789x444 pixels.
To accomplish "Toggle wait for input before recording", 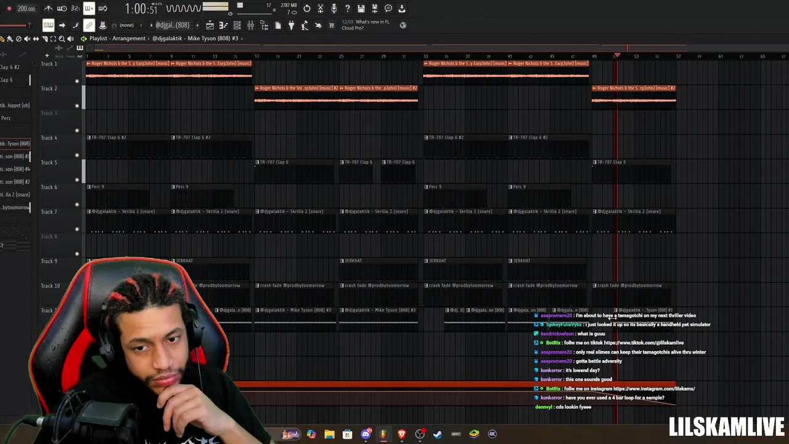I will click(x=62, y=9).
